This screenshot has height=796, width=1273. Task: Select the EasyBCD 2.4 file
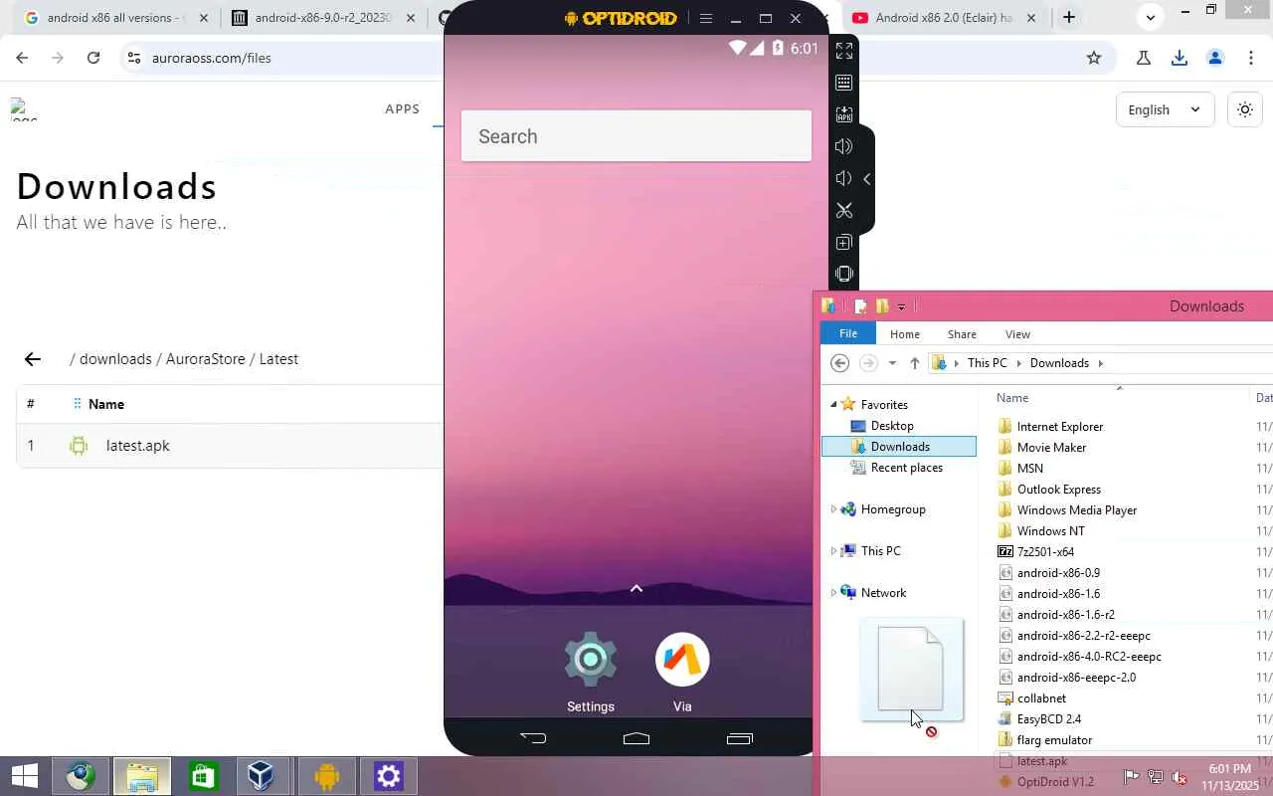tap(1049, 719)
